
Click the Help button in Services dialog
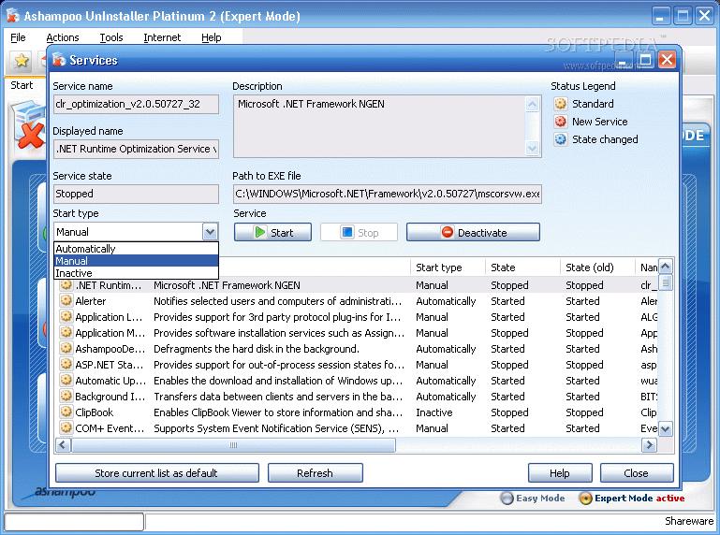[x=560, y=473]
